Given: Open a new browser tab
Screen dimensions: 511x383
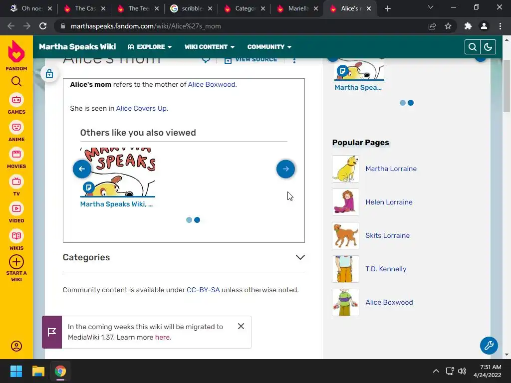Looking at the screenshot, I should [387, 8].
